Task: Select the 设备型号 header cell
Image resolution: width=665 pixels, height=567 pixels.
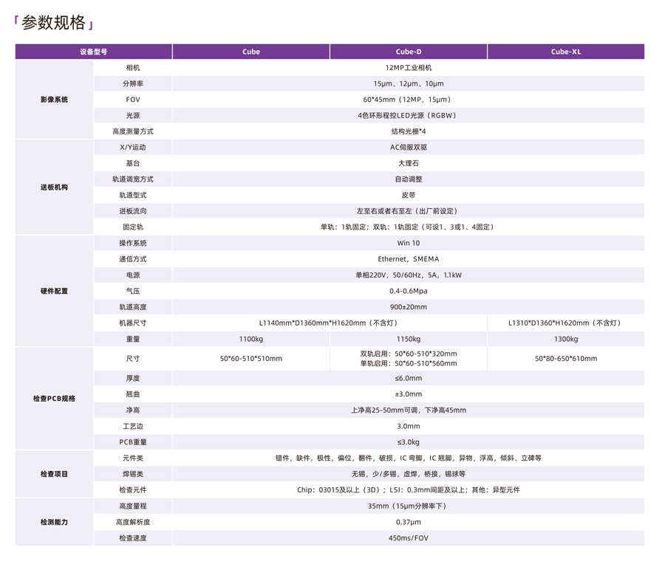Action: [94, 52]
